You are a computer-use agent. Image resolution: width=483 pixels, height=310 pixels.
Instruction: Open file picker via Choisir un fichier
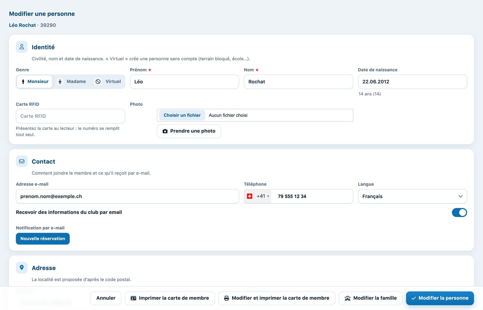tap(182, 115)
